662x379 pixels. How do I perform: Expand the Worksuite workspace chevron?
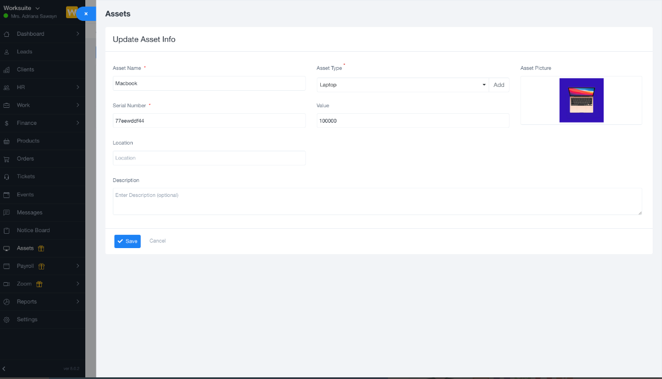(x=37, y=8)
